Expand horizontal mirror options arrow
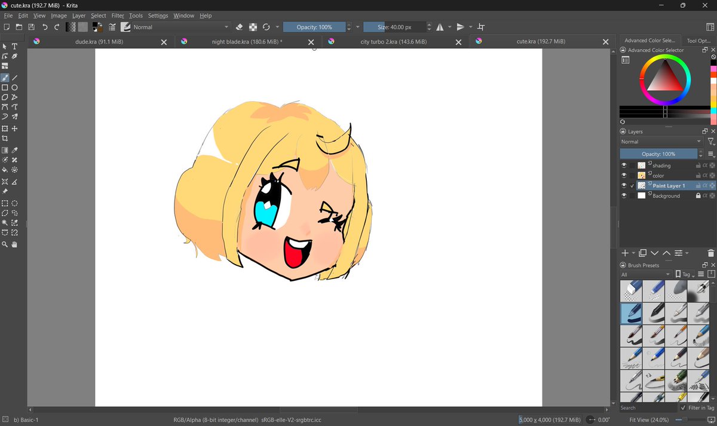The image size is (717, 426). pos(449,27)
